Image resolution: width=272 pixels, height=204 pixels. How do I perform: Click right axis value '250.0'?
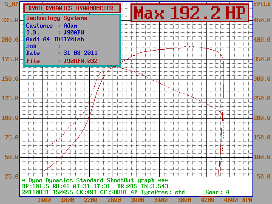pyautogui.click(x=262, y=99)
